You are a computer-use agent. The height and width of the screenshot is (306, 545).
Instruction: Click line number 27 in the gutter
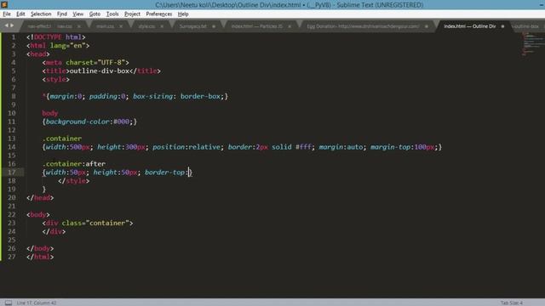(x=11, y=257)
